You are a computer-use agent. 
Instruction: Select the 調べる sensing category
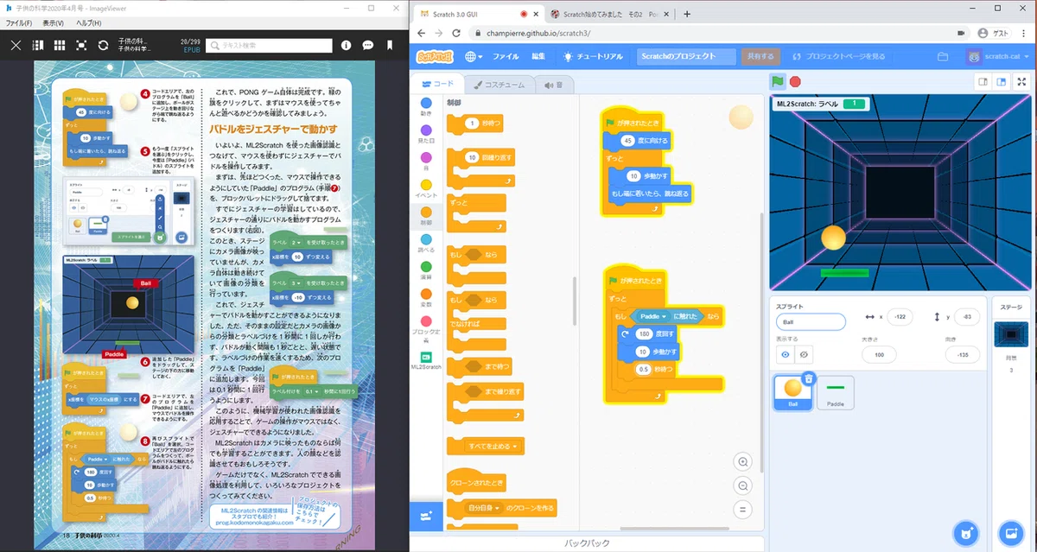click(x=426, y=243)
